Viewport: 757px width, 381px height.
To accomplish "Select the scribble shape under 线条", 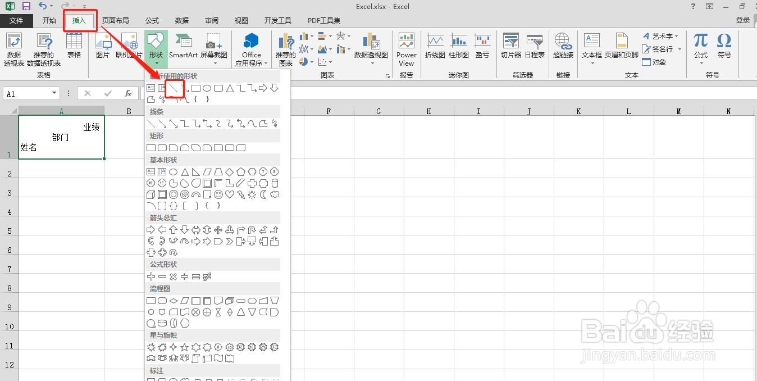I will point(274,123).
